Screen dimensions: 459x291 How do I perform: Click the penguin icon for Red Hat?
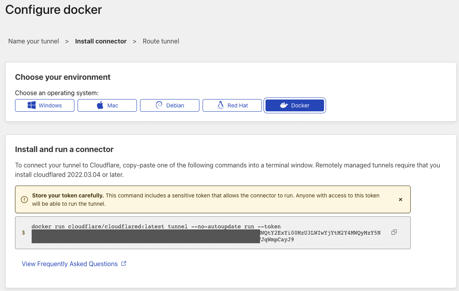[x=220, y=105]
